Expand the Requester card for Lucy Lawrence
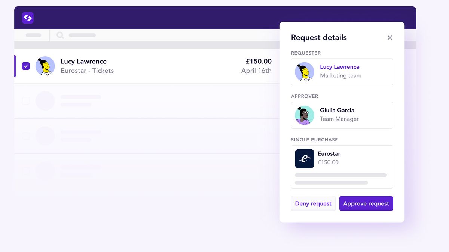The height and width of the screenshot is (252, 449). (x=342, y=72)
